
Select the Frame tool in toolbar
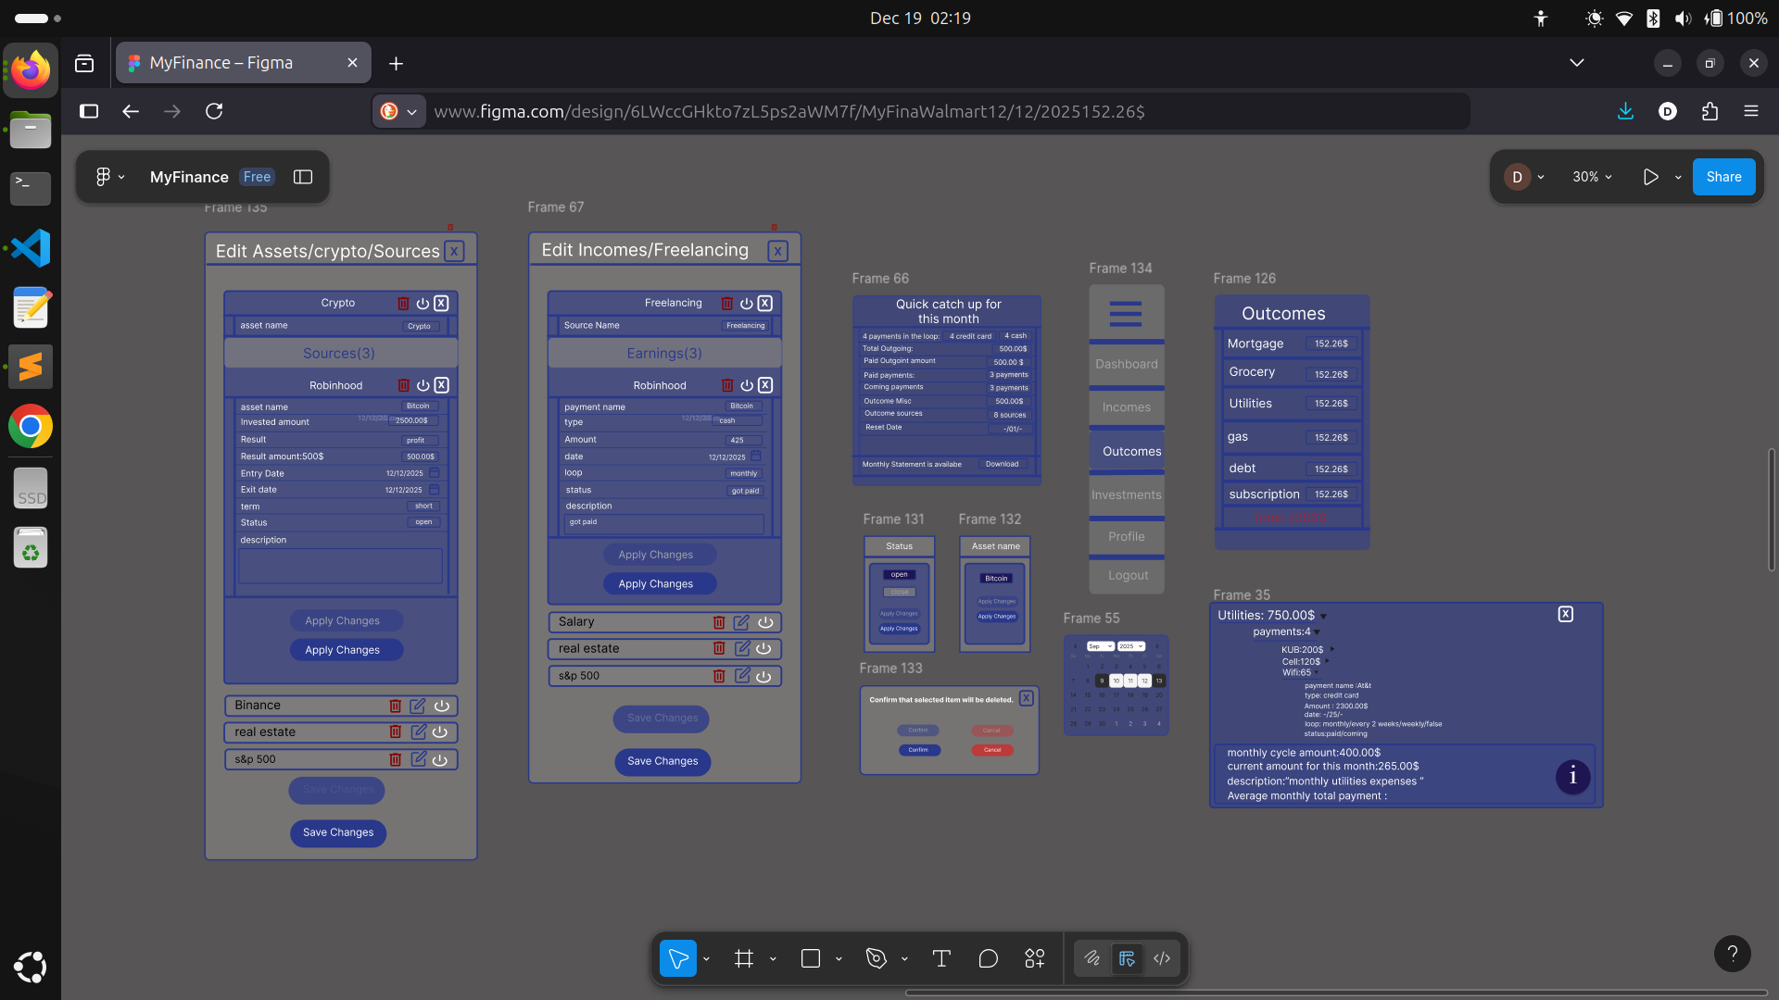[743, 958]
